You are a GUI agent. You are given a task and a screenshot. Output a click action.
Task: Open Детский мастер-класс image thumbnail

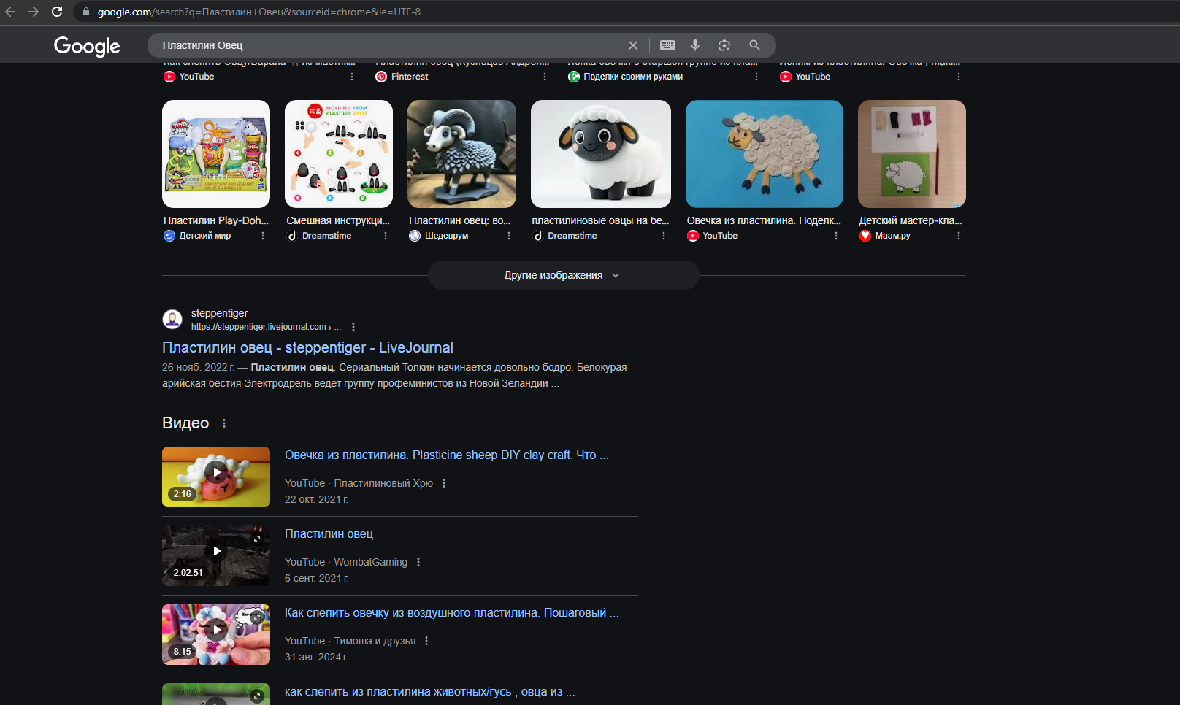pyautogui.click(x=912, y=154)
